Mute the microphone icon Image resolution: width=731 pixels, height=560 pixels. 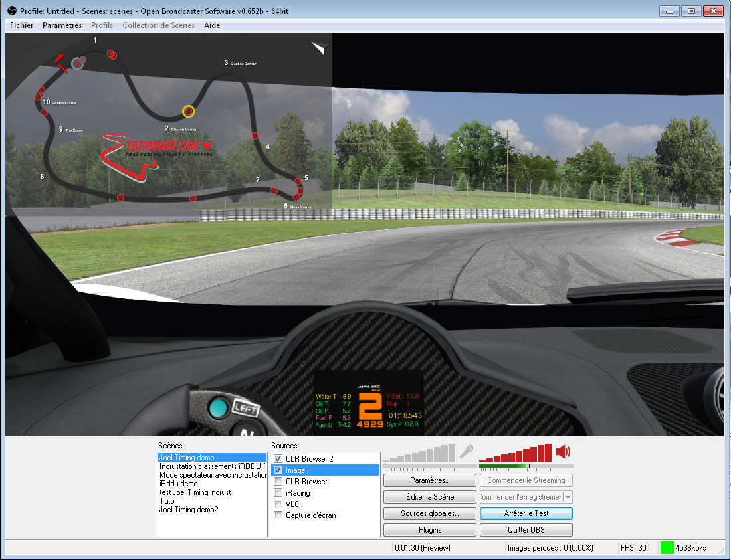click(467, 452)
